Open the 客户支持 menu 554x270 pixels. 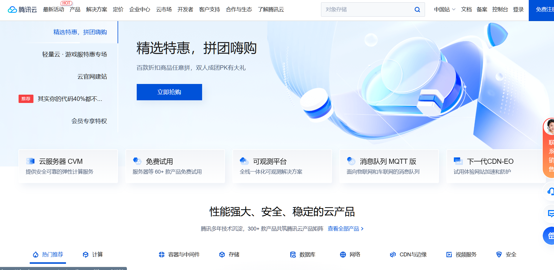pyautogui.click(x=210, y=9)
